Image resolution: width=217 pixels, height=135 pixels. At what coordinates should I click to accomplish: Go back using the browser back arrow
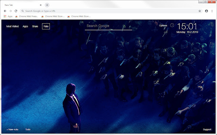coord(5,11)
